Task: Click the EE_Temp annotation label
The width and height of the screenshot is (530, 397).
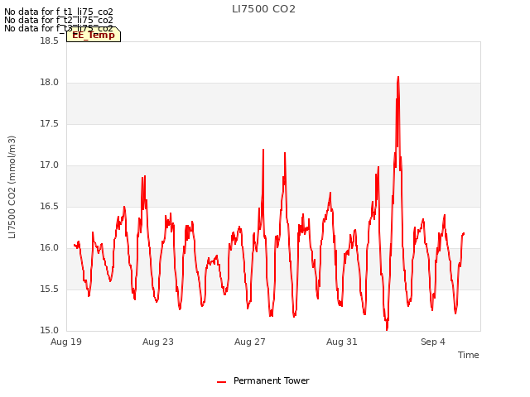Action: (x=94, y=35)
